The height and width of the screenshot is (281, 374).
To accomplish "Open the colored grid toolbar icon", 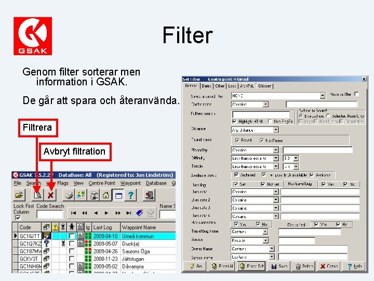I will pyautogui.click(x=81, y=195).
